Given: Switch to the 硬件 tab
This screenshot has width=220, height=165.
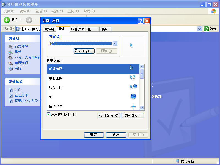Looking at the screenshot, I should click(104, 29).
